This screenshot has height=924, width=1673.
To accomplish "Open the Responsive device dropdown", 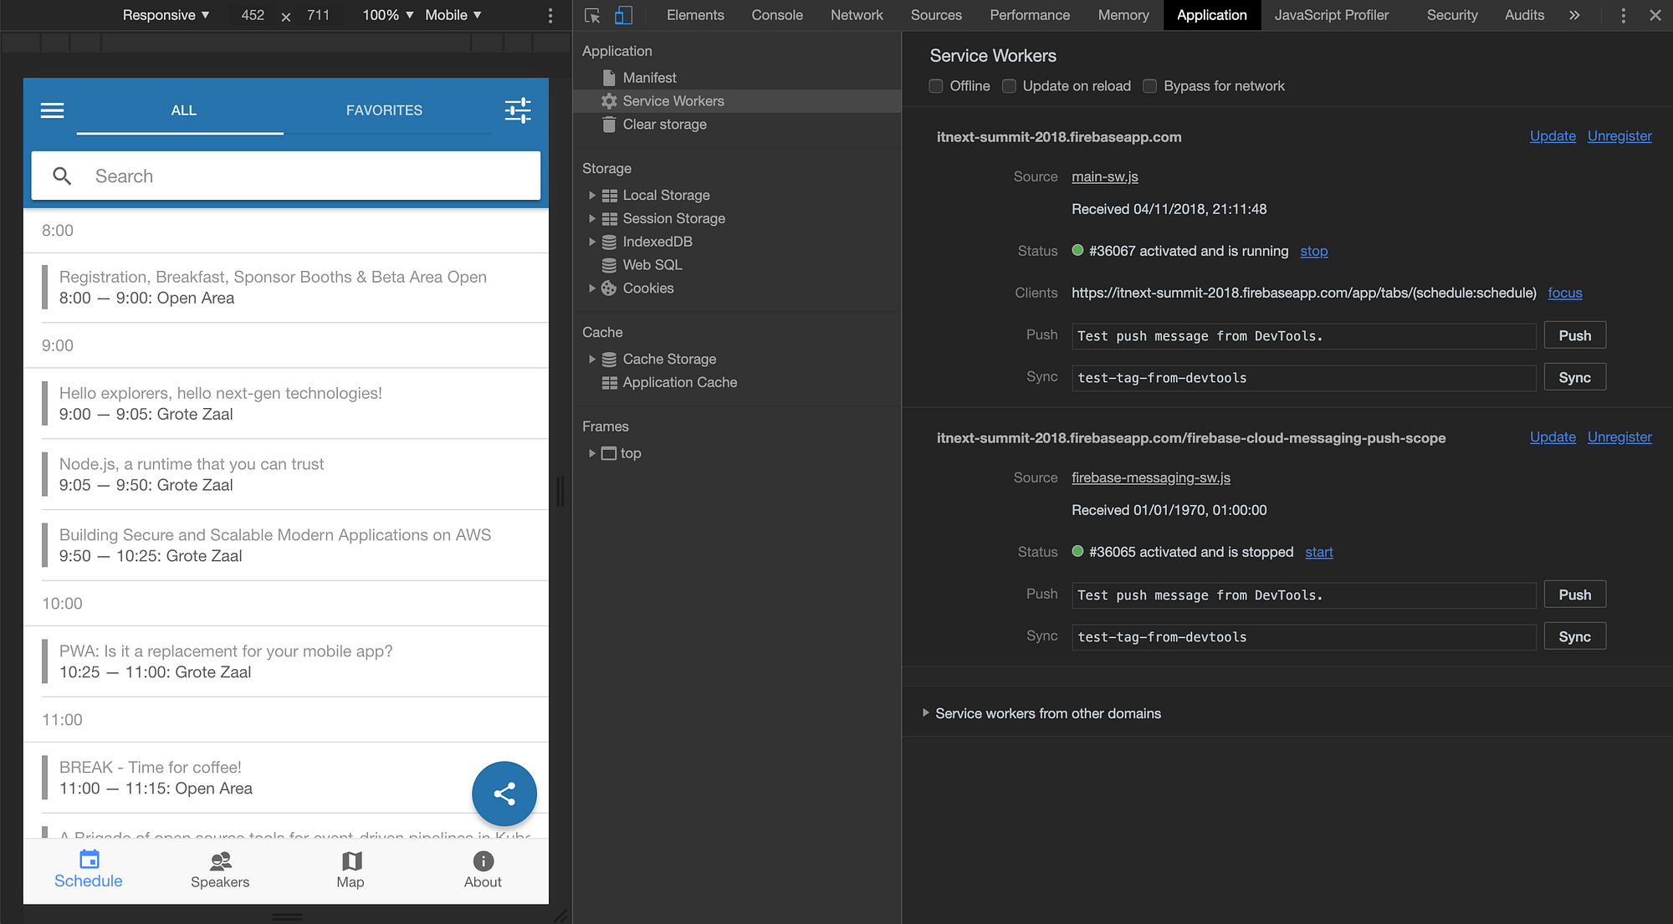I will (x=165, y=15).
